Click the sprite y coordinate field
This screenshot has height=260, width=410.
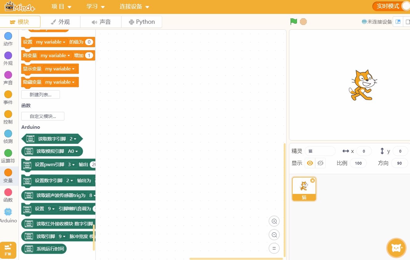coord(400,151)
